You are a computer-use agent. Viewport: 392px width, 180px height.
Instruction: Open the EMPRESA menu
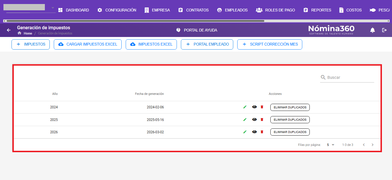pyautogui.click(x=157, y=10)
